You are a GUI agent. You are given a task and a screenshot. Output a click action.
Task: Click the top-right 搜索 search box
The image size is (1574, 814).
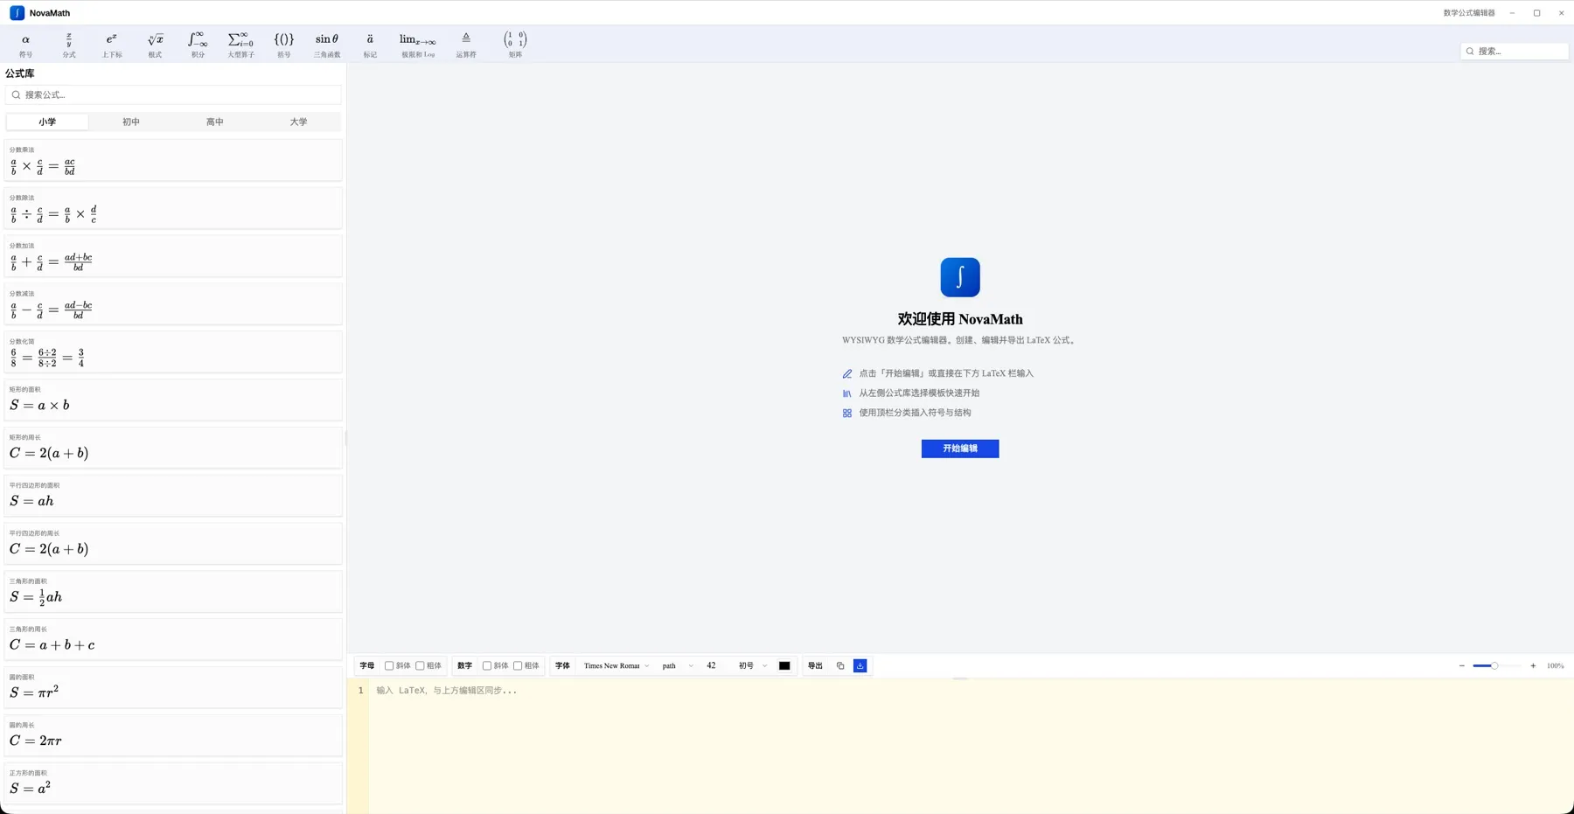pos(1515,52)
